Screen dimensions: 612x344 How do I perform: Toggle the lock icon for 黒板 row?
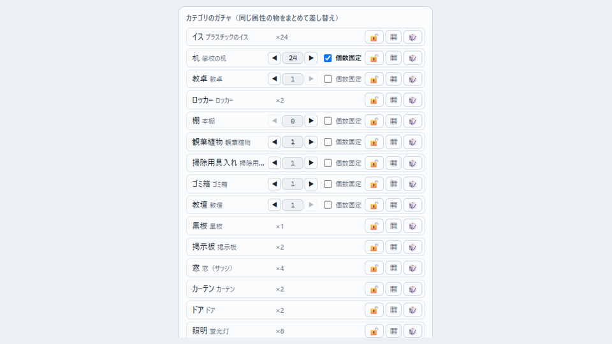tap(374, 226)
